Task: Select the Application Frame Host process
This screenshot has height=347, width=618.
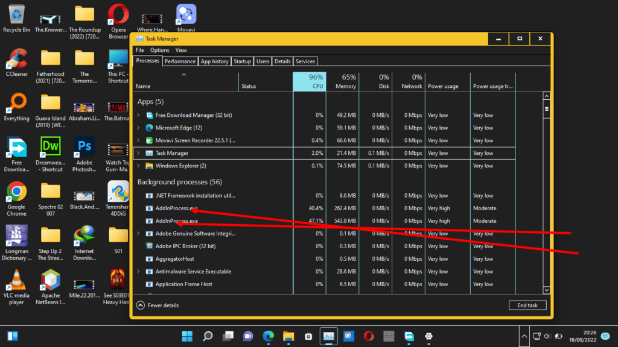Action: pyautogui.click(x=324, y=284)
